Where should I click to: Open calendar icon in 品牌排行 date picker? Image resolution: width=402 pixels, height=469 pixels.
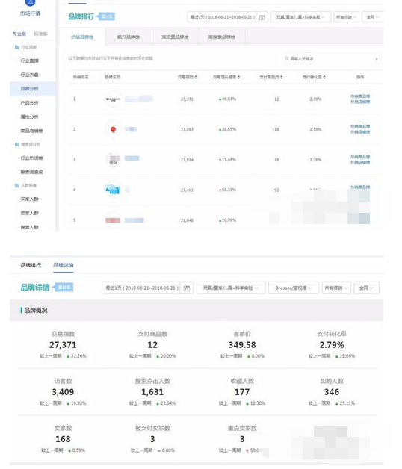(x=262, y=17)
